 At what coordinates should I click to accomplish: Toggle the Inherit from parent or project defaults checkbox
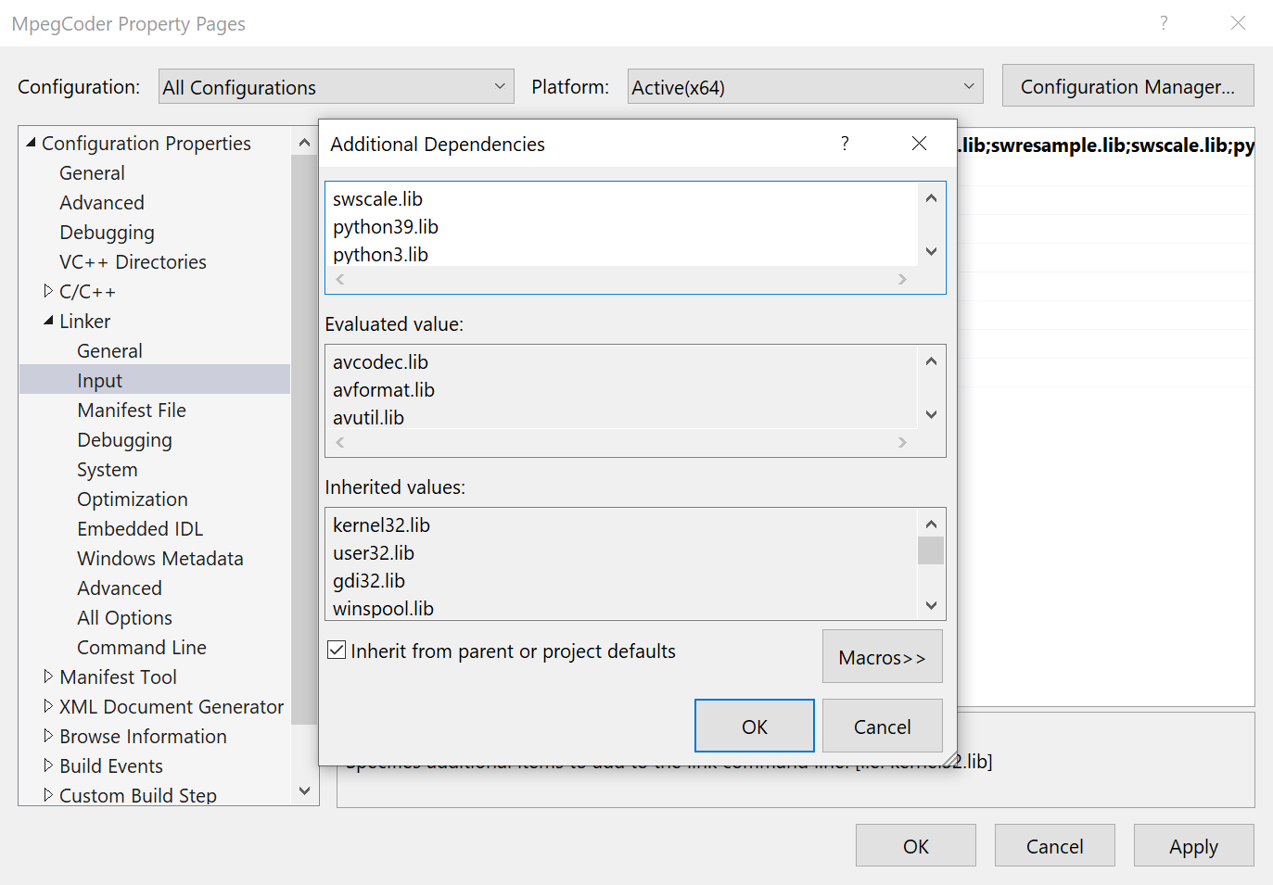pos(336,650)
